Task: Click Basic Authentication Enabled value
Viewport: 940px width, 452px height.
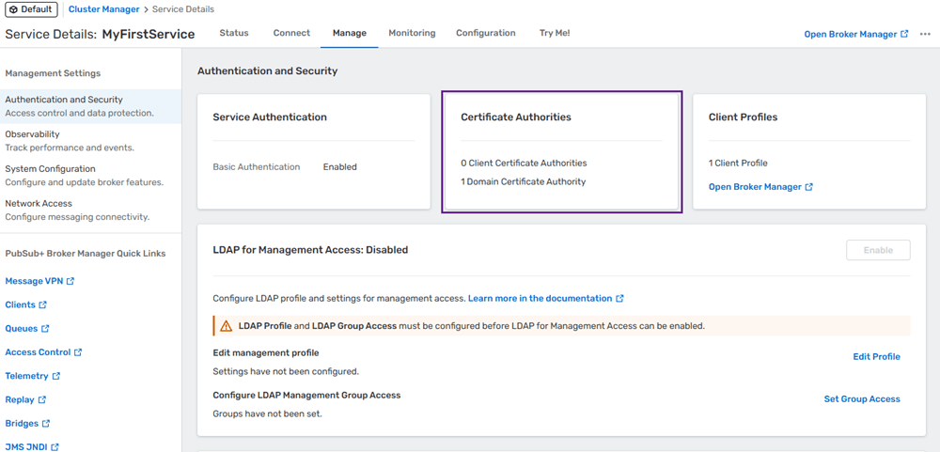Action: (340, 167)
